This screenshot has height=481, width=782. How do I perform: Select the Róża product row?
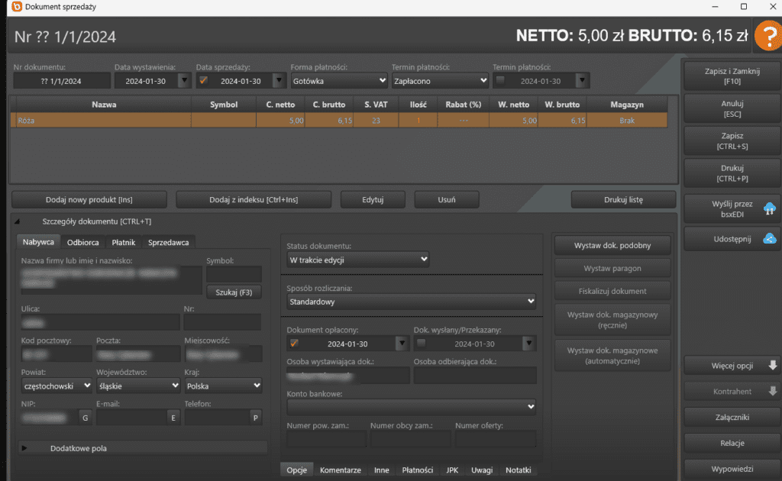point(99,120)
